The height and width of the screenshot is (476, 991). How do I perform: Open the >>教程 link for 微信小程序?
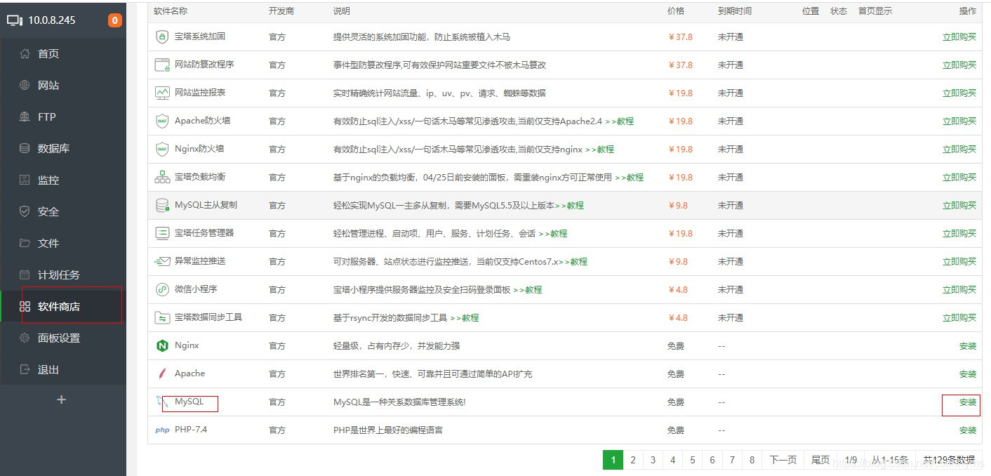point(528,289)
